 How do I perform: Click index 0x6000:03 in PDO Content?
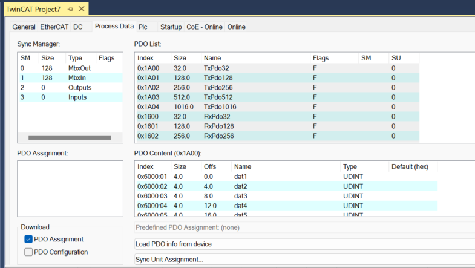(152, 196)
